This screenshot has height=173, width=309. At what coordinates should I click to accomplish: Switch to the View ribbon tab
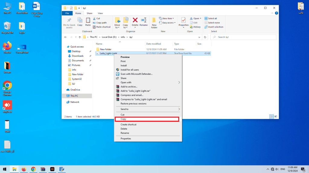click(x=100, y=13)
